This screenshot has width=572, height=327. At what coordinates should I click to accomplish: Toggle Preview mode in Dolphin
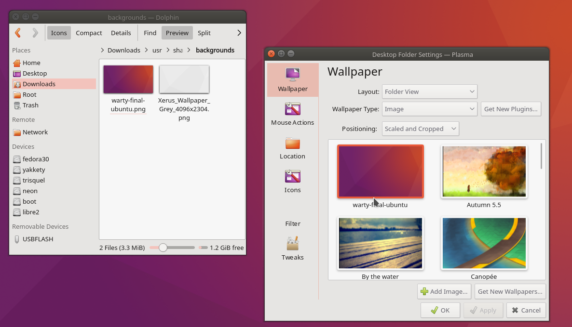tap(177, 33)
